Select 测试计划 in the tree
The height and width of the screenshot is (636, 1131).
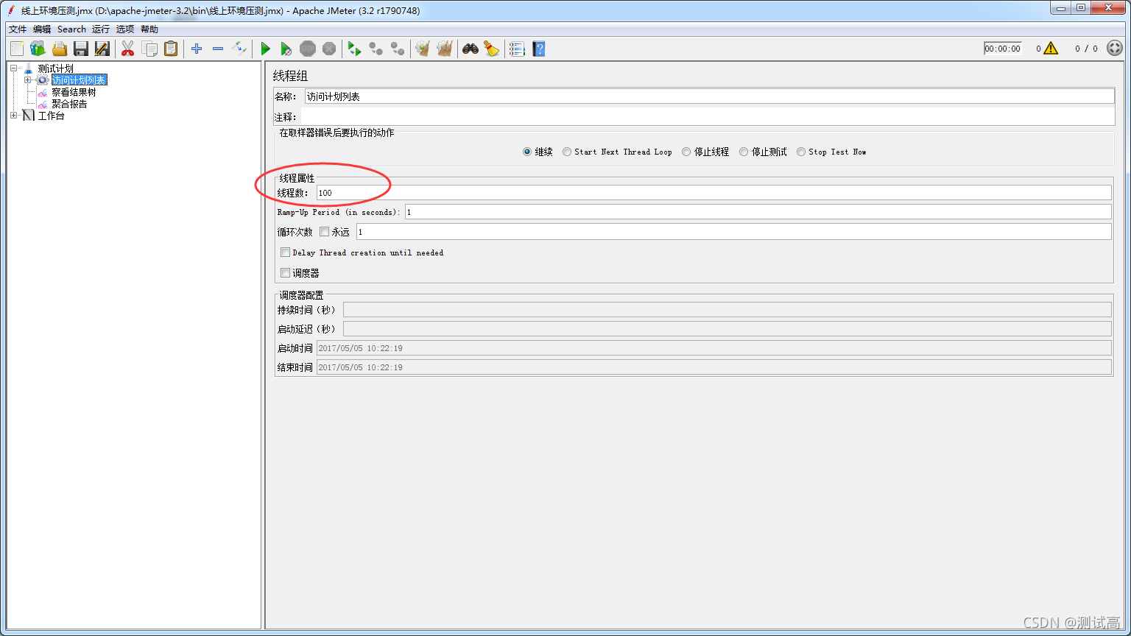pyautogui.click(x=56, y=68)
